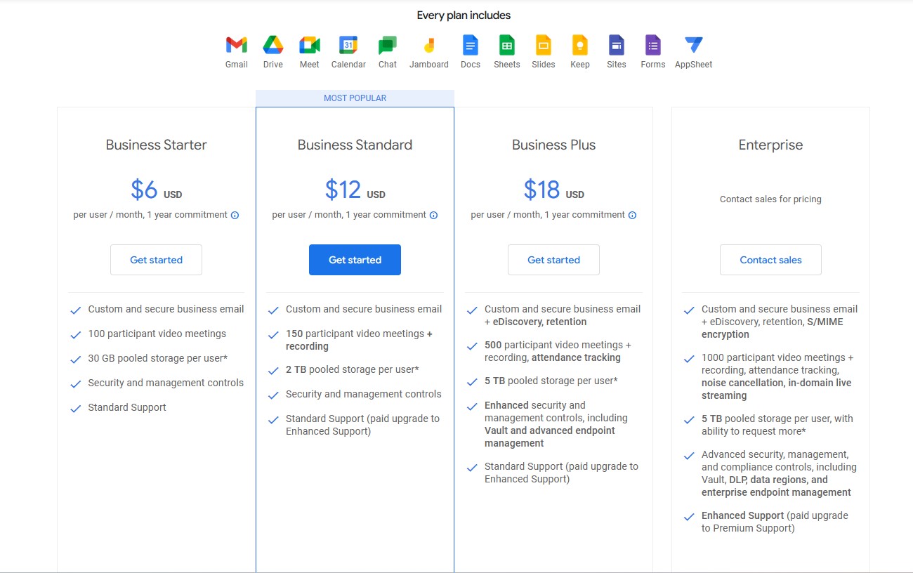This screenshot has width=913, height=573.
Task: Get started with Business Plus plan
Action: coord(553,260)
